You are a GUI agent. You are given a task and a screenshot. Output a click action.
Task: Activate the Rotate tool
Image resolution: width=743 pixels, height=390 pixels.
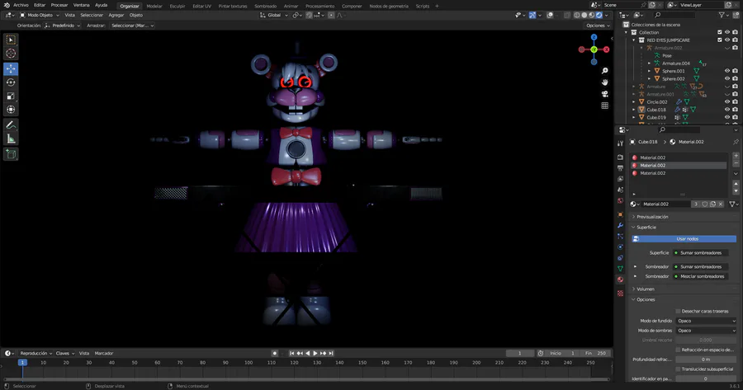click(11, 82)
